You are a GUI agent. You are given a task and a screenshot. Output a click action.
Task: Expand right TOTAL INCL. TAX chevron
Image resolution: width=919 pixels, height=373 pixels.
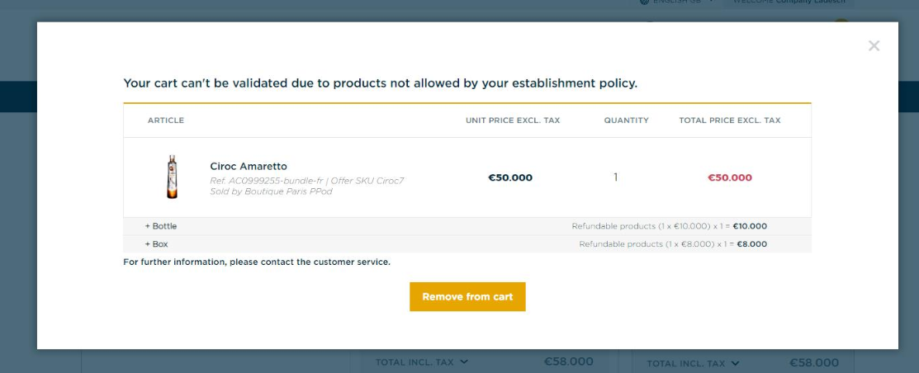tap(735, 363)
